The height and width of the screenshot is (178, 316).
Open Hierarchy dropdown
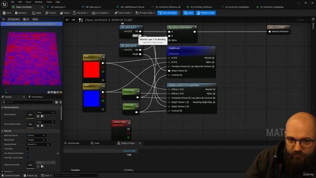[80, 13]
